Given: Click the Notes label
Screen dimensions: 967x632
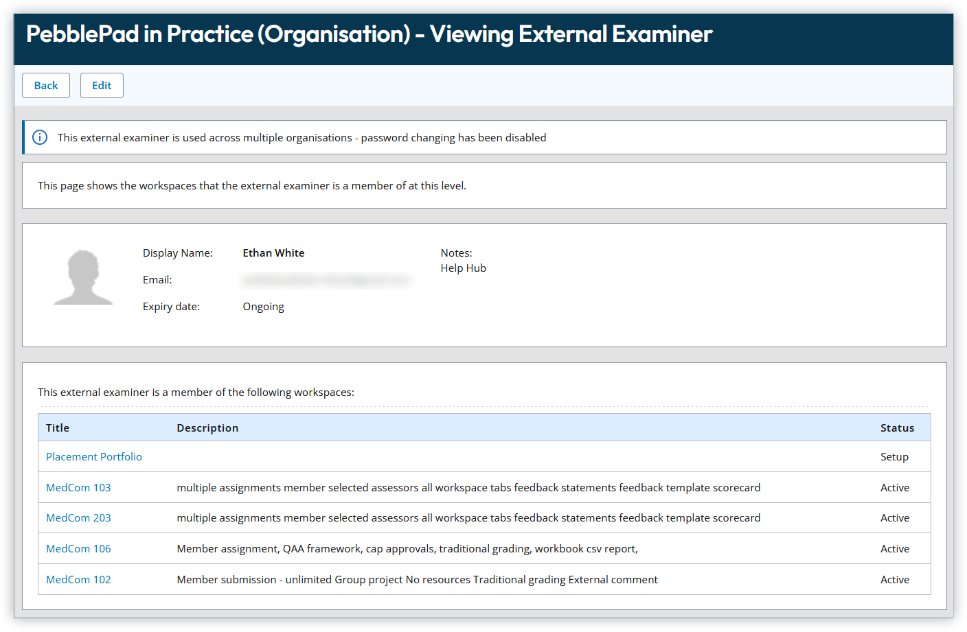Looking at the screenshot, I should (457, 253).
